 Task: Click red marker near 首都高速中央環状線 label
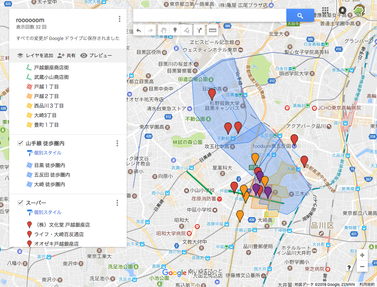click(304, 161)
